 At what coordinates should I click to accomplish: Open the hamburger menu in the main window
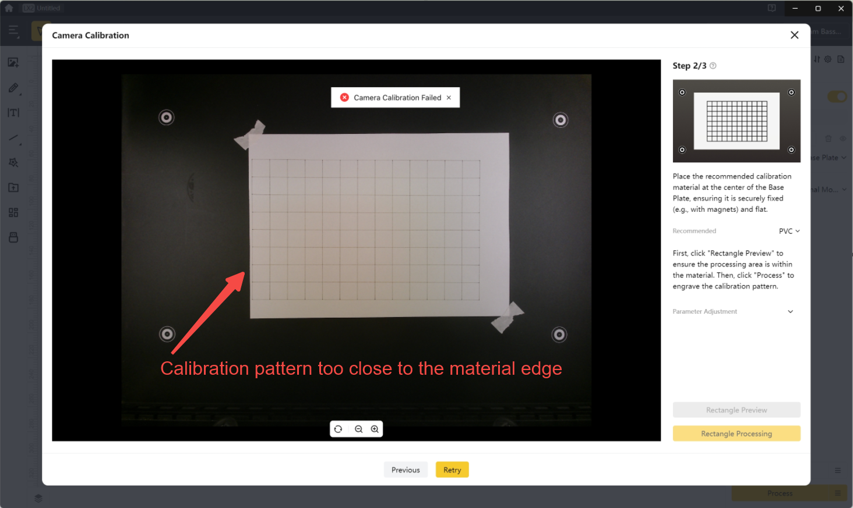click(13, 31)
